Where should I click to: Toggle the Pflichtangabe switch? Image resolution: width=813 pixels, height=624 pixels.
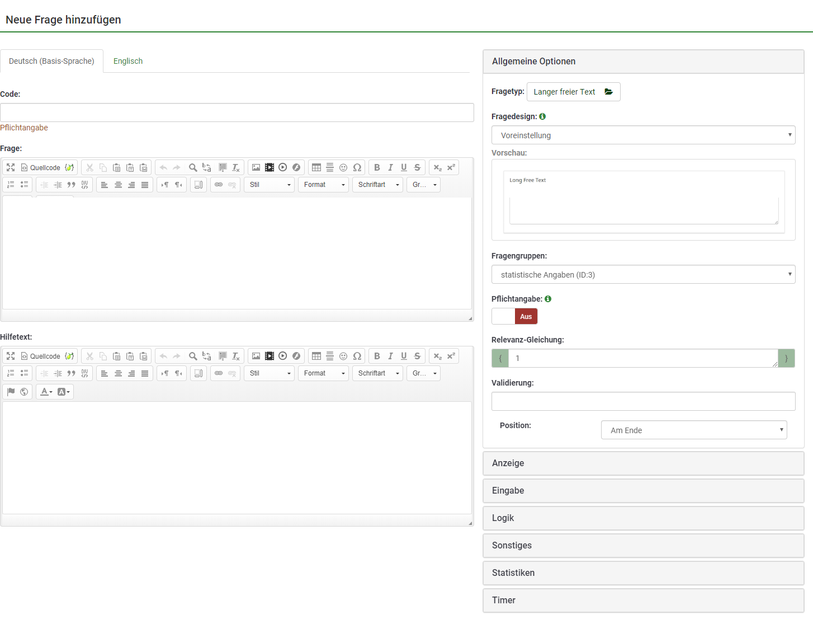514,316
